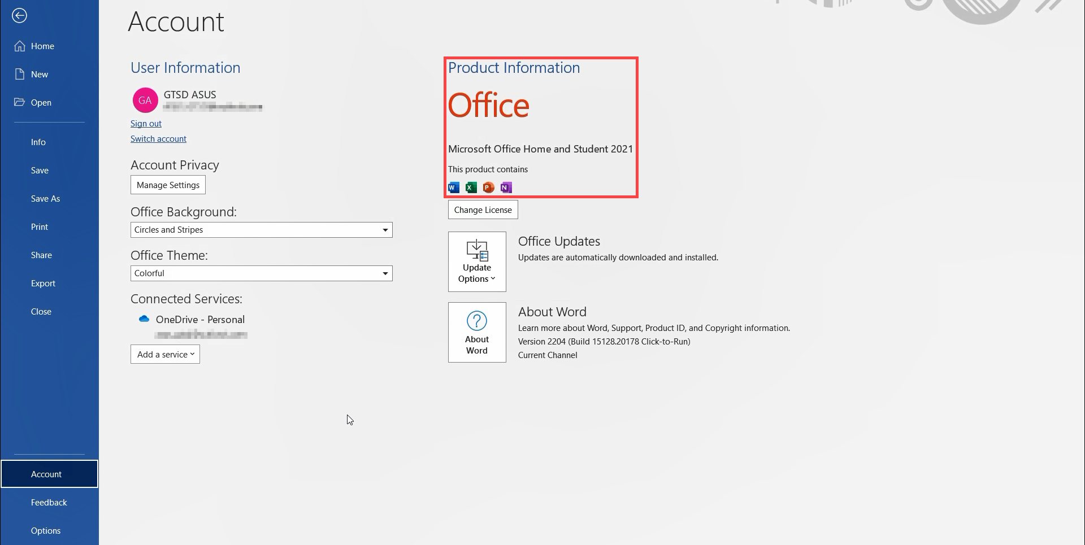Screen dimensions: 1085x545
Task: Expand the Office Background dropdown
Action: point(385,230)
